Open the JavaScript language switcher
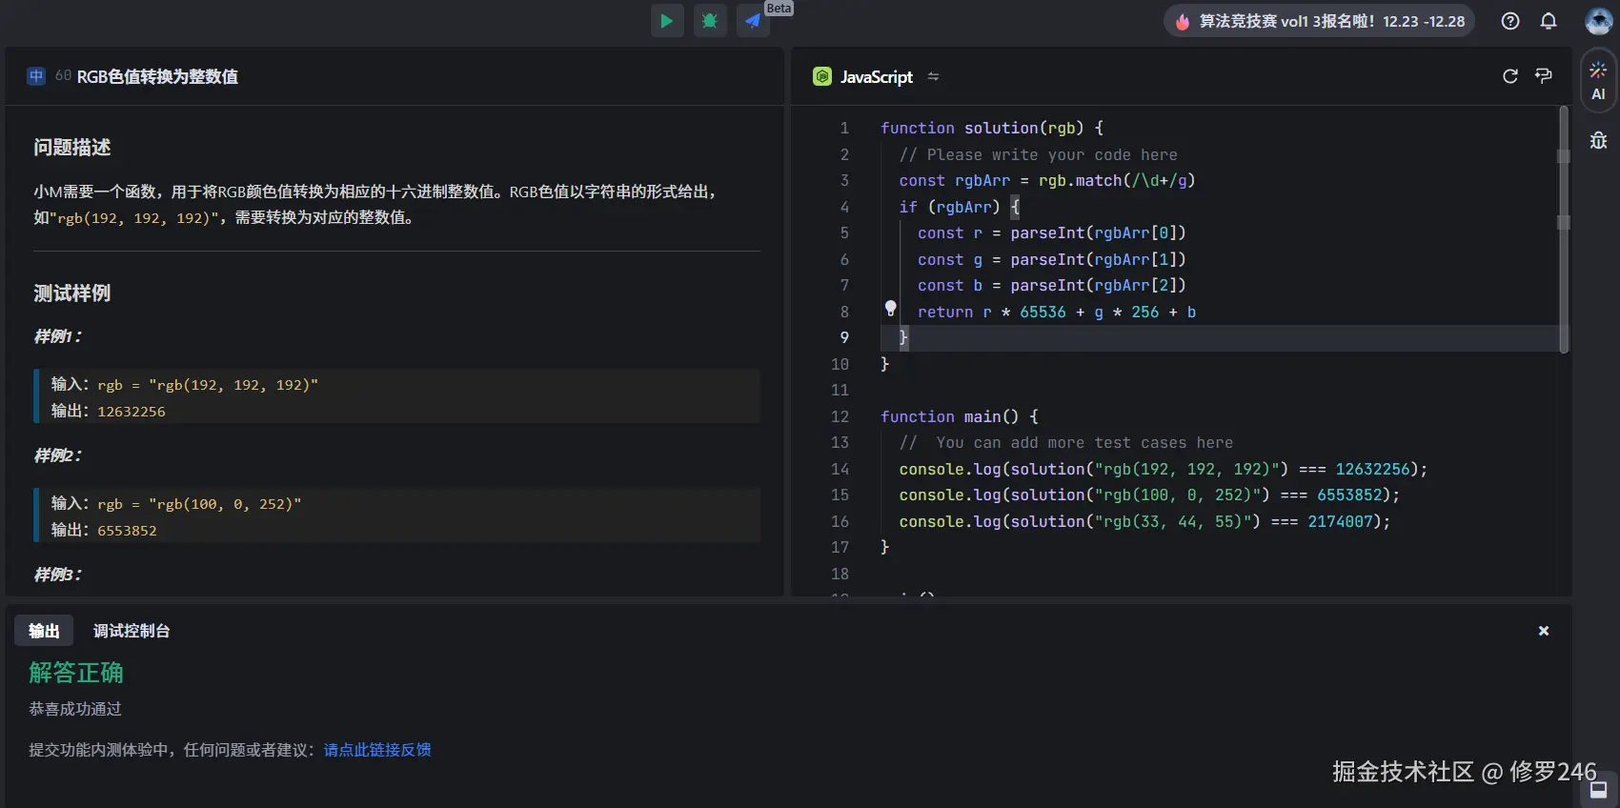 [x=875, y=76]
